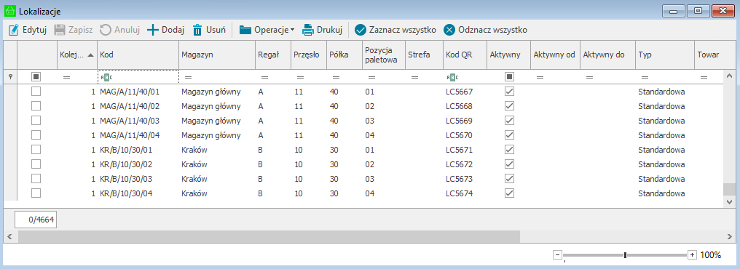
Task: Open the Operacje dropdown arrow
Action: tap(292, 30)
